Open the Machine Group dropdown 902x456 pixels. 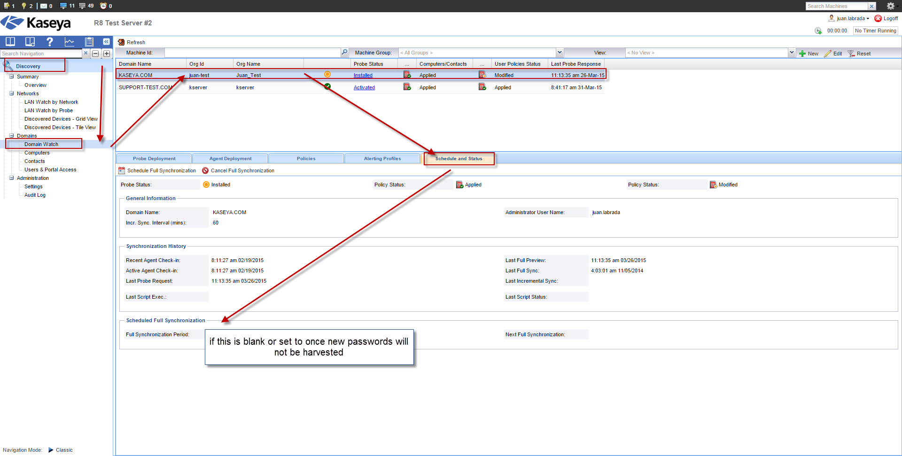coord(560,53)
